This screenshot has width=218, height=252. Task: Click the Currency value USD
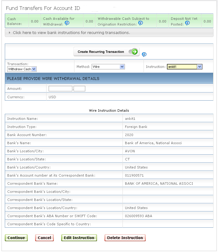pyautogui.click(x=52, y=97)
